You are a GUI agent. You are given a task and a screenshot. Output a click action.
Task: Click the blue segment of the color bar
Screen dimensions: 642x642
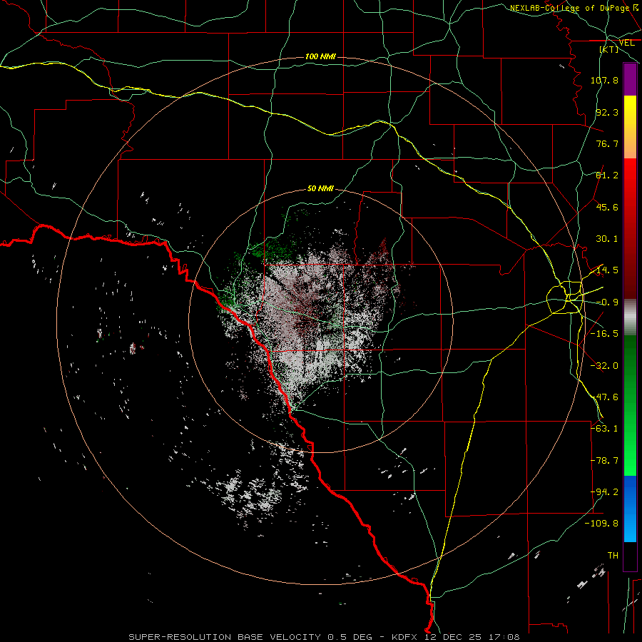(x=630, y=509)
